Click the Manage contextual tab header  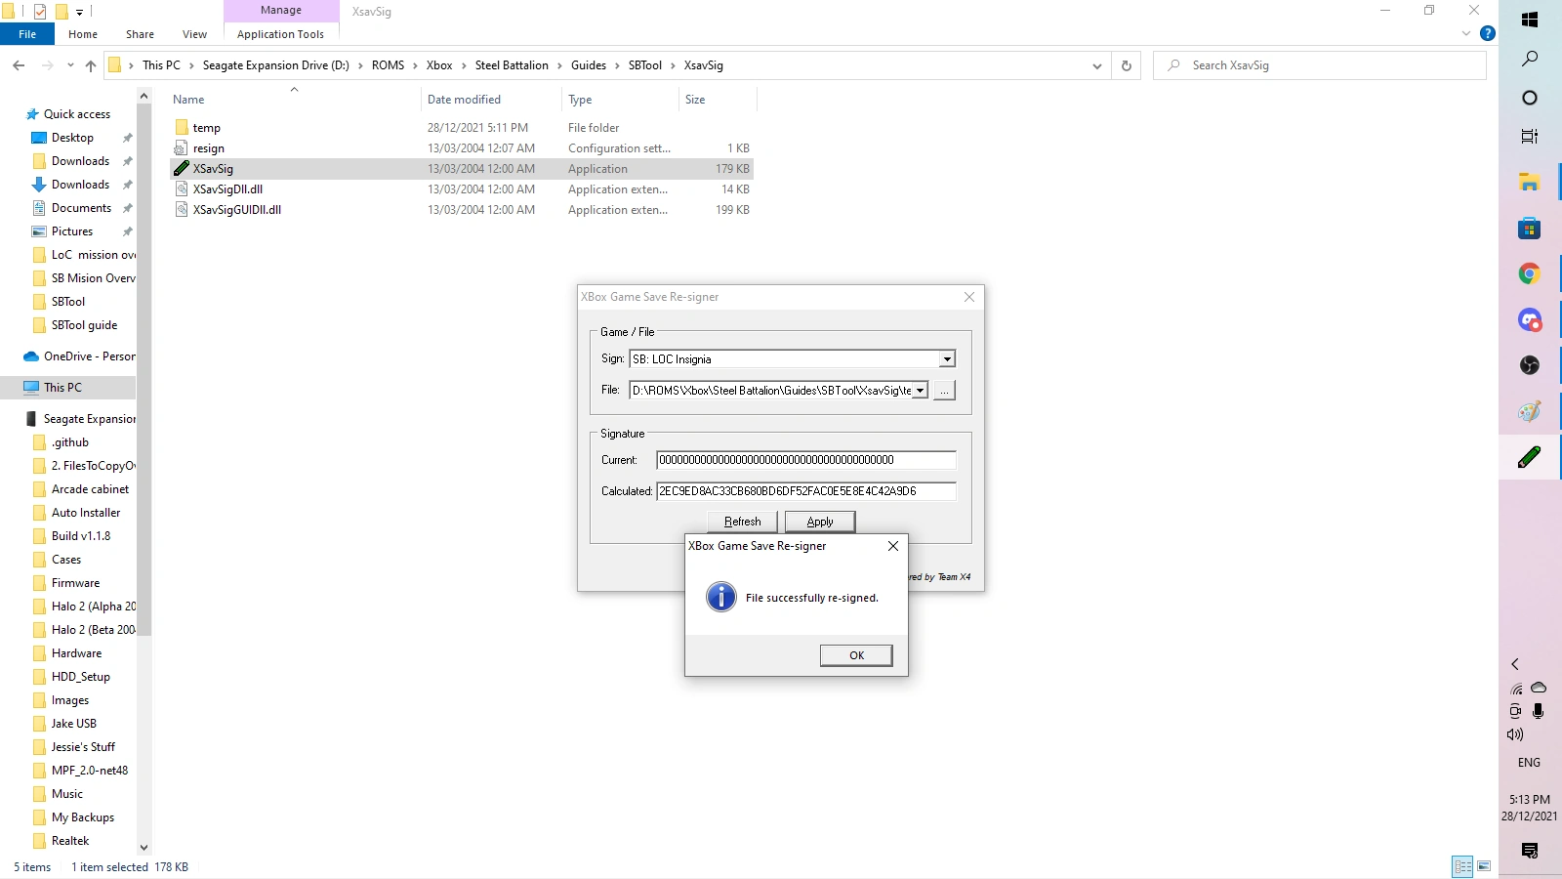coord(281,11)
